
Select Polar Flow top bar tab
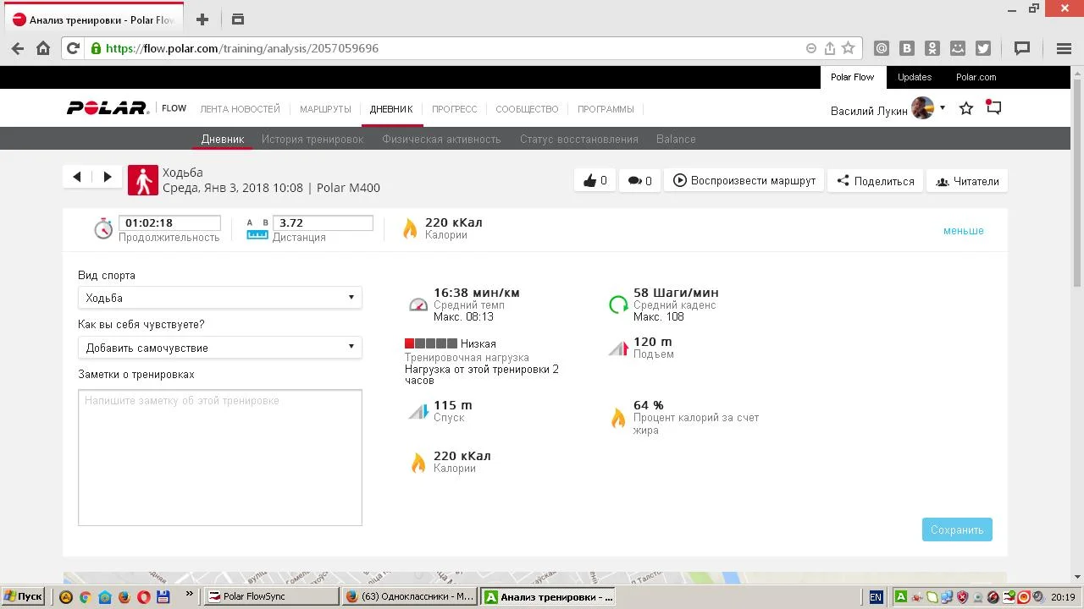click(x=852, y=77)
